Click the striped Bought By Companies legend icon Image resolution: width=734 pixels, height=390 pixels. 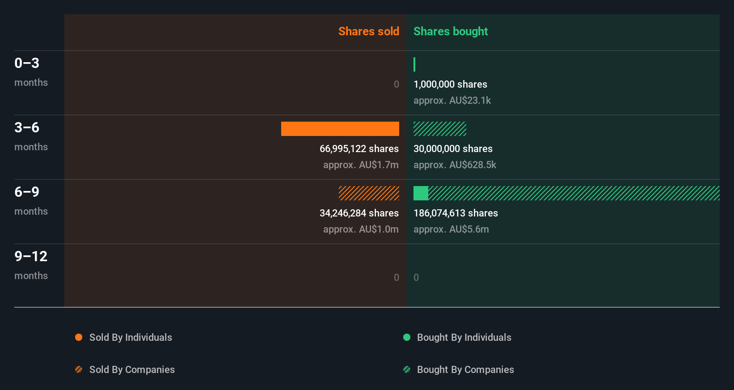pos(407,369)
